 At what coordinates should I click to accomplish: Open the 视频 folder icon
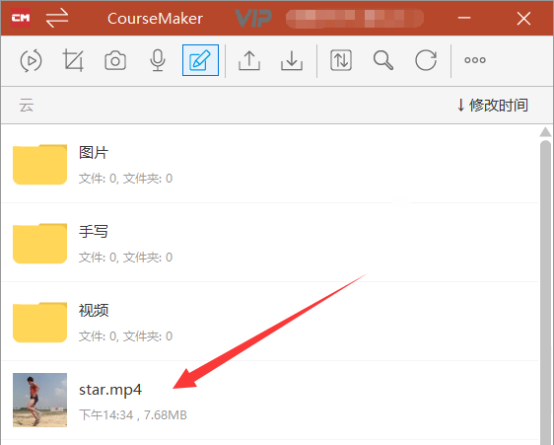coord(40,322)
